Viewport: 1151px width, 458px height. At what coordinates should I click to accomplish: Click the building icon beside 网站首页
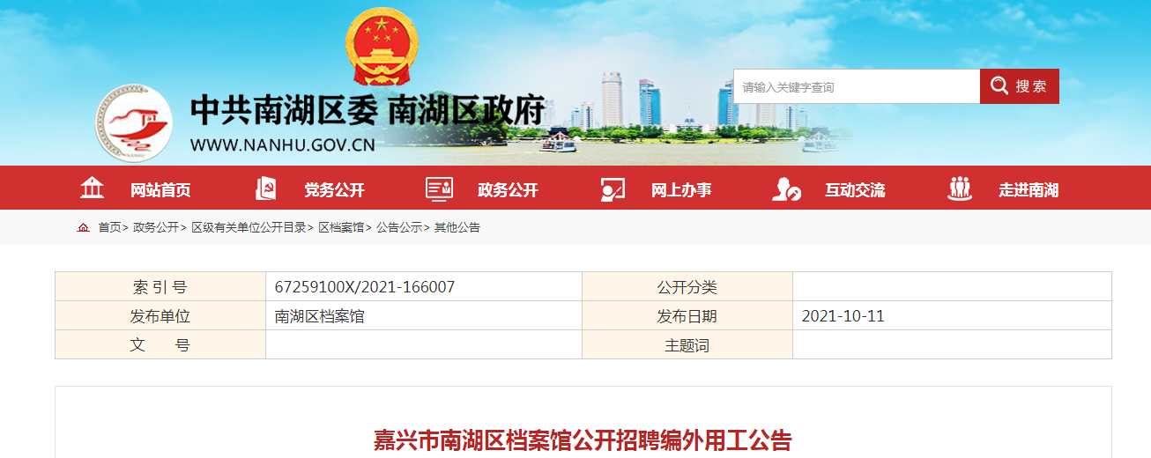92,188
